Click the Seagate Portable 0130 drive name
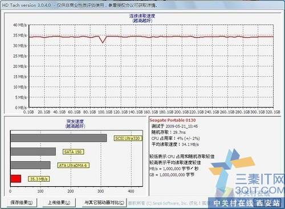285x209 pixels. (x=173, y=120)
